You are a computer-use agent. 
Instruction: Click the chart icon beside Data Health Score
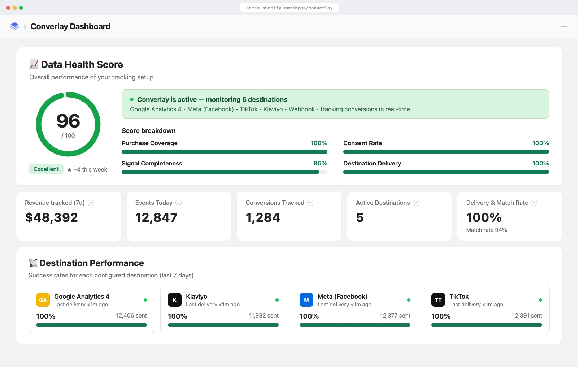[34, 64]
